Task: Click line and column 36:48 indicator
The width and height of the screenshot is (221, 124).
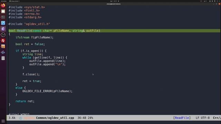Action: coord(82,118)
